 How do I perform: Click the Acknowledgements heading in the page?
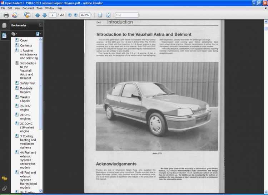(x=116, y=164)
